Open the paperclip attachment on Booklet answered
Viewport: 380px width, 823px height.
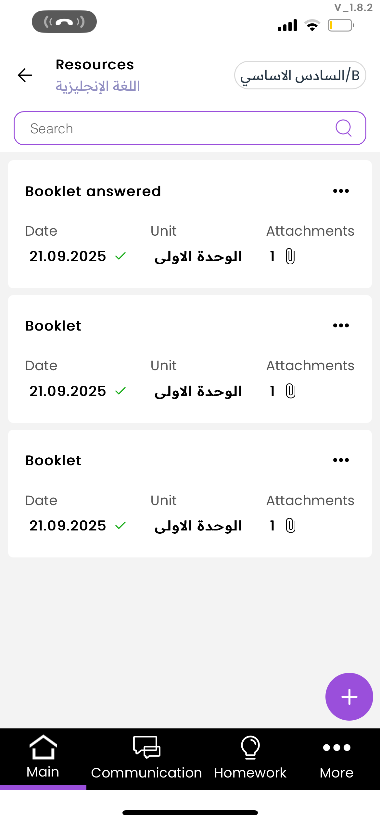[x=290, y=256]
